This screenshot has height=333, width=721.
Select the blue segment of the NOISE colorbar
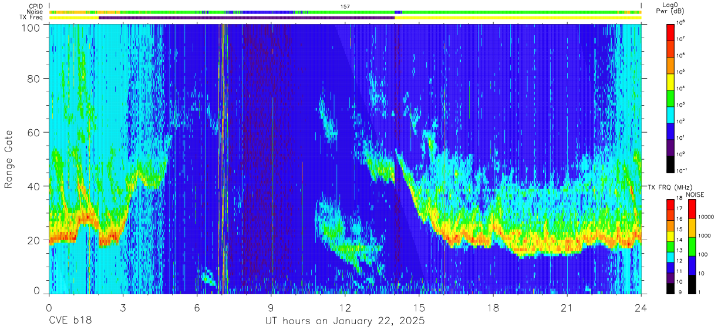pyautogui.click(x=692, y=264)
